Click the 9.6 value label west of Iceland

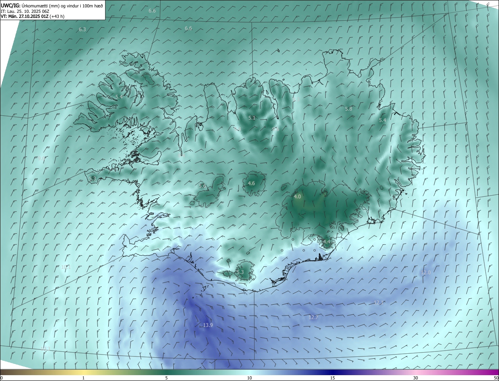click(41, 158)
